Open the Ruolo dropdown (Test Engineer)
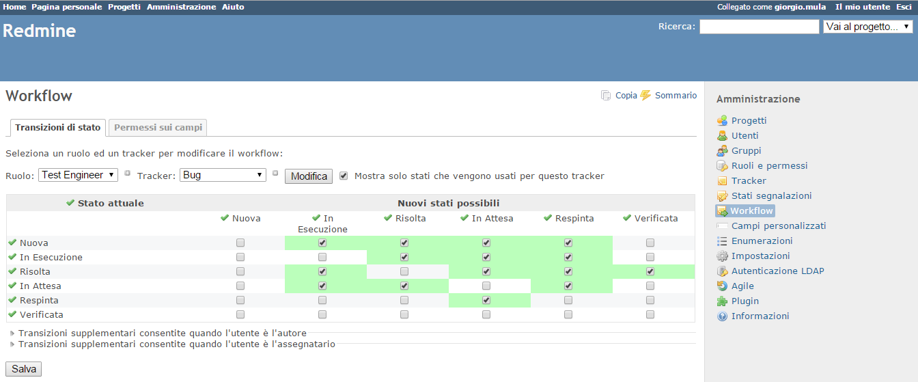Viewport: 918px width, 382px height. click(x=79, y=175)
